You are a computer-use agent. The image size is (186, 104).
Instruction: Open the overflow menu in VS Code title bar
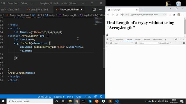32,3
